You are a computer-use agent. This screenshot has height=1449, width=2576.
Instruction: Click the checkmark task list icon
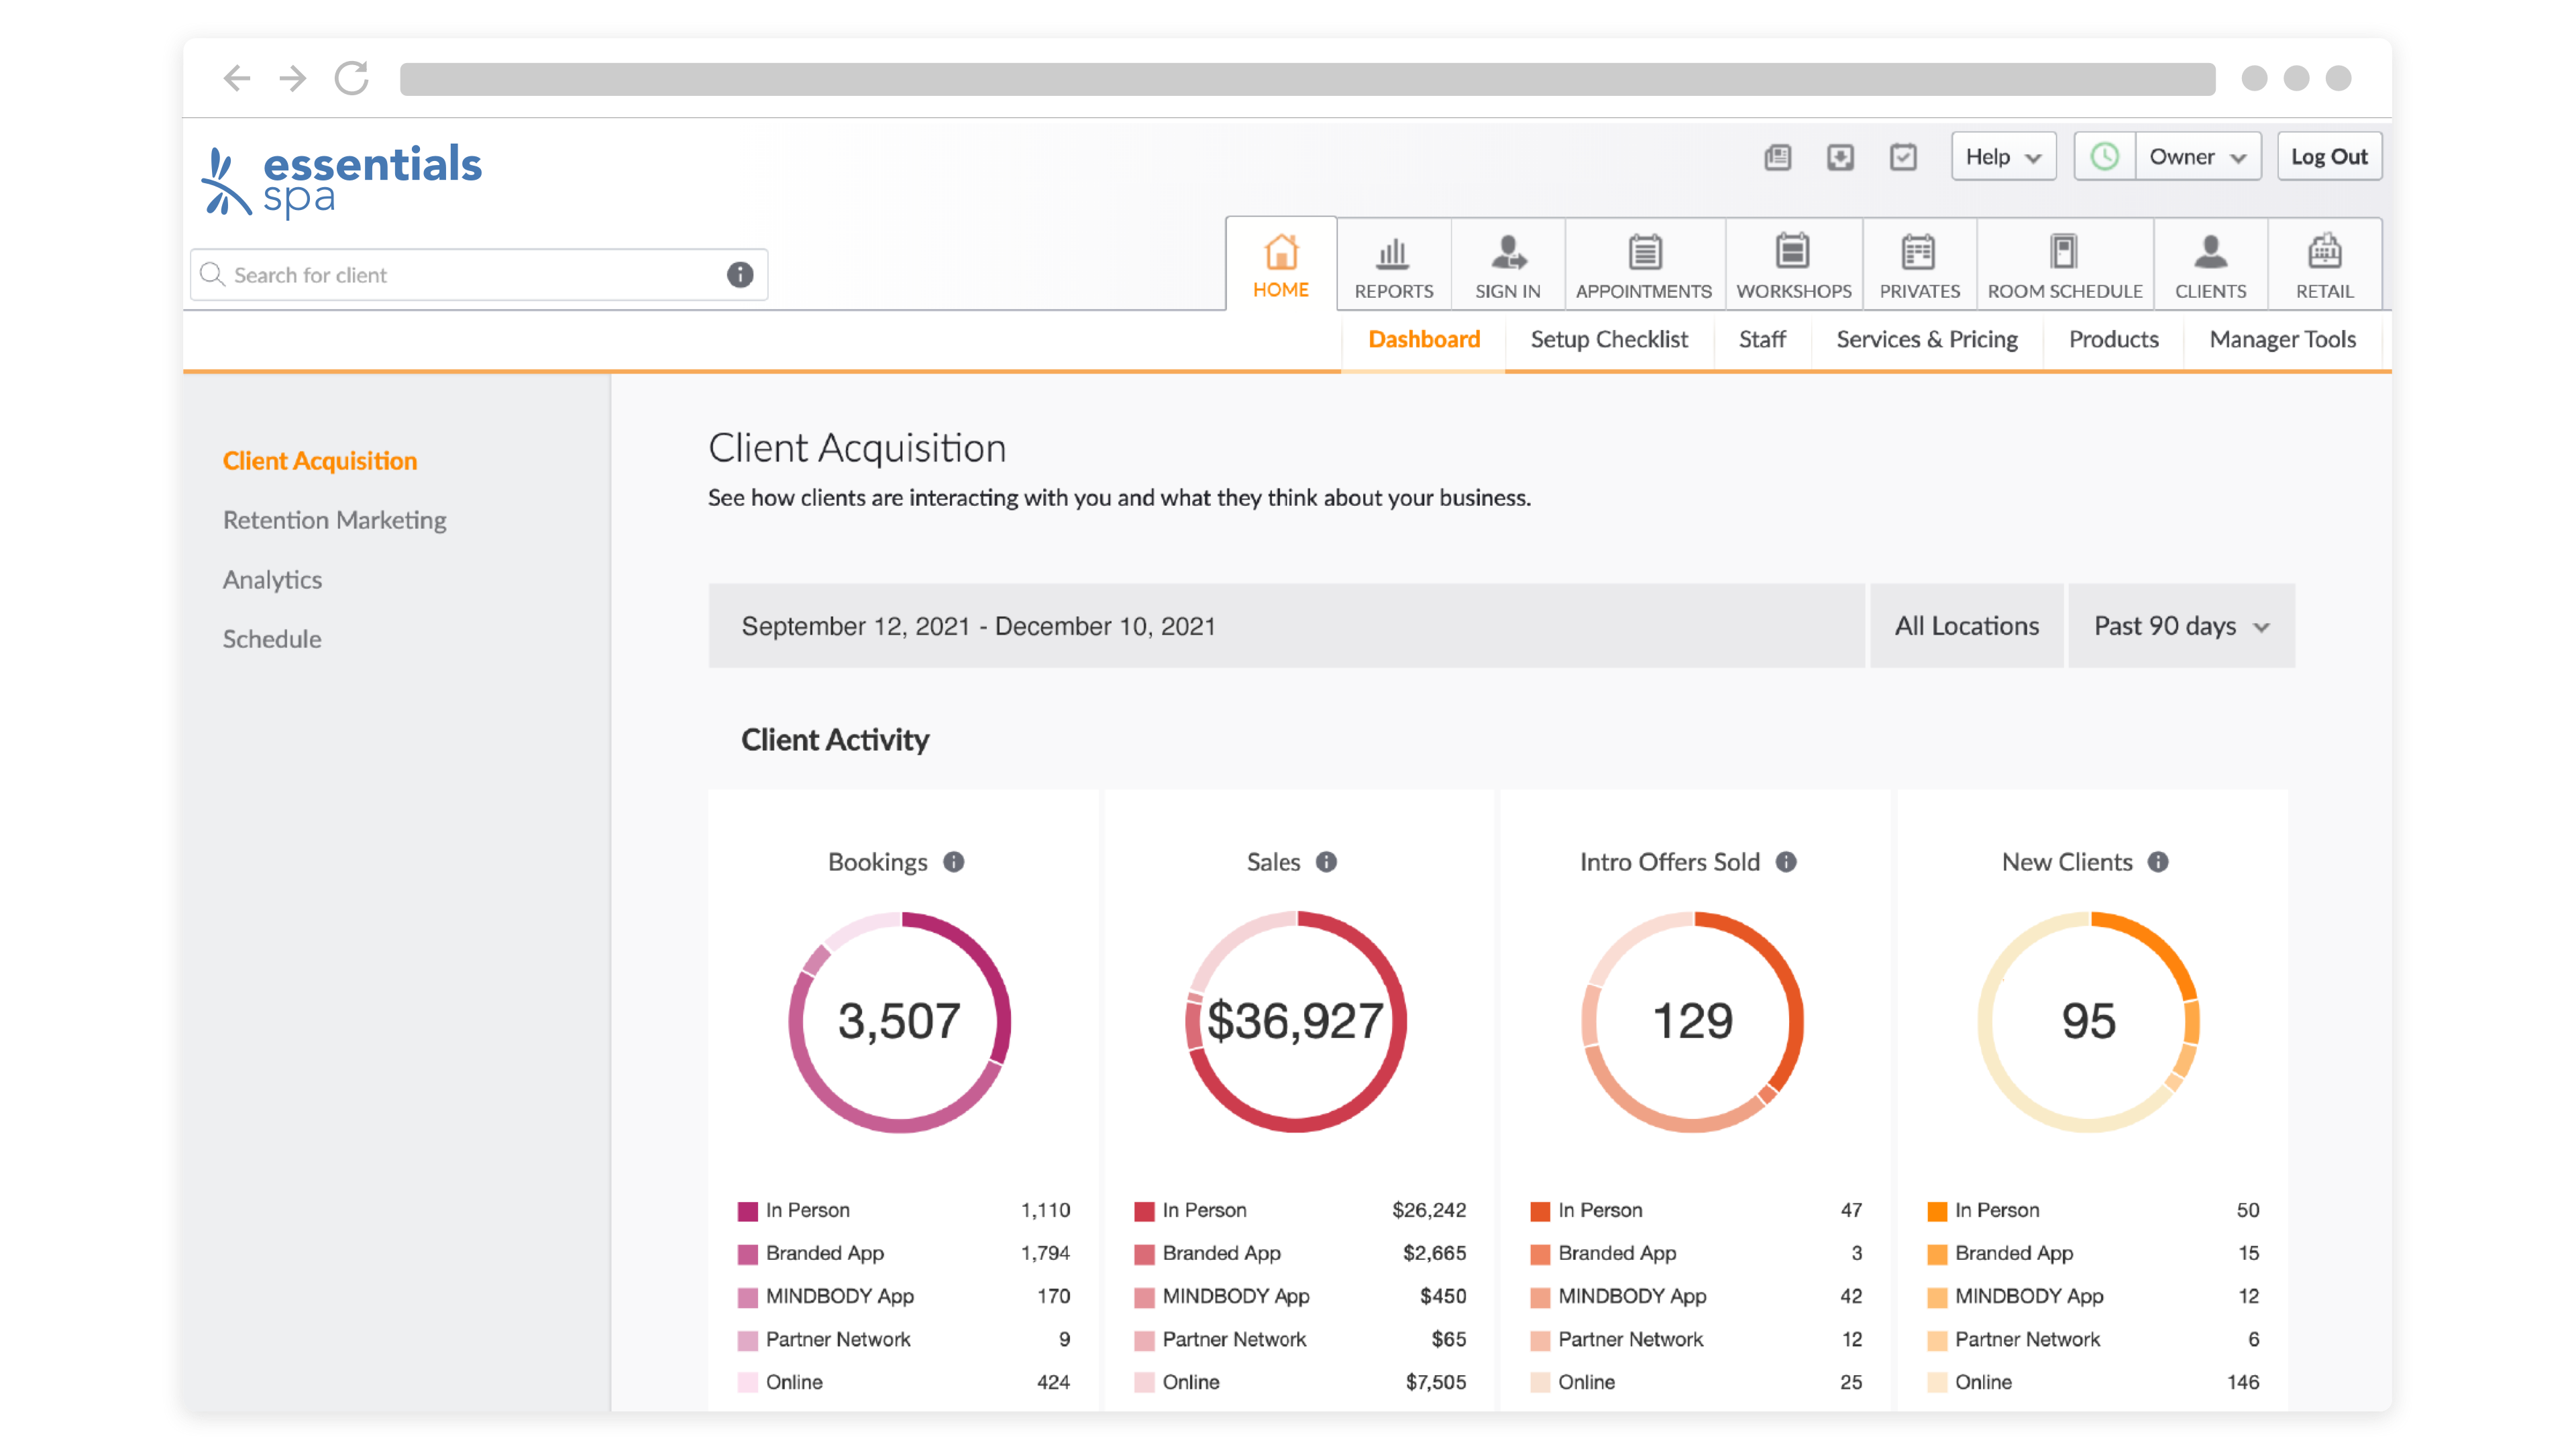[x=1903, y=157]
